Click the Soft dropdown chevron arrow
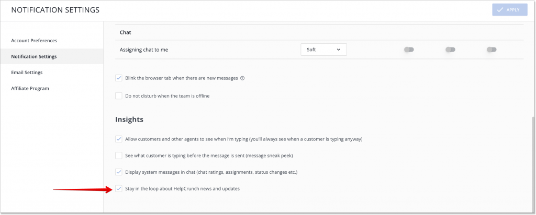The width and height of the screenshot is (536, 215). click(x=339, y=50)
